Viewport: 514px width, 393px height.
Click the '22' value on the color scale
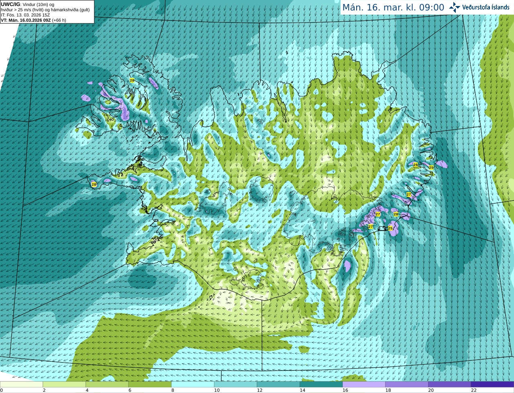pyautogui.click(x=474, y=390)
